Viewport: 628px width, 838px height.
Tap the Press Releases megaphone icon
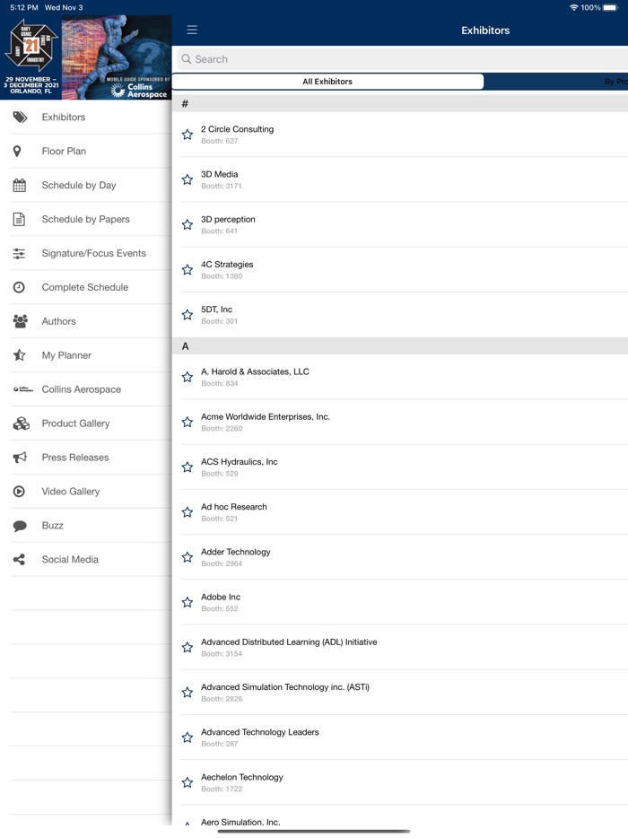point(20,458)
